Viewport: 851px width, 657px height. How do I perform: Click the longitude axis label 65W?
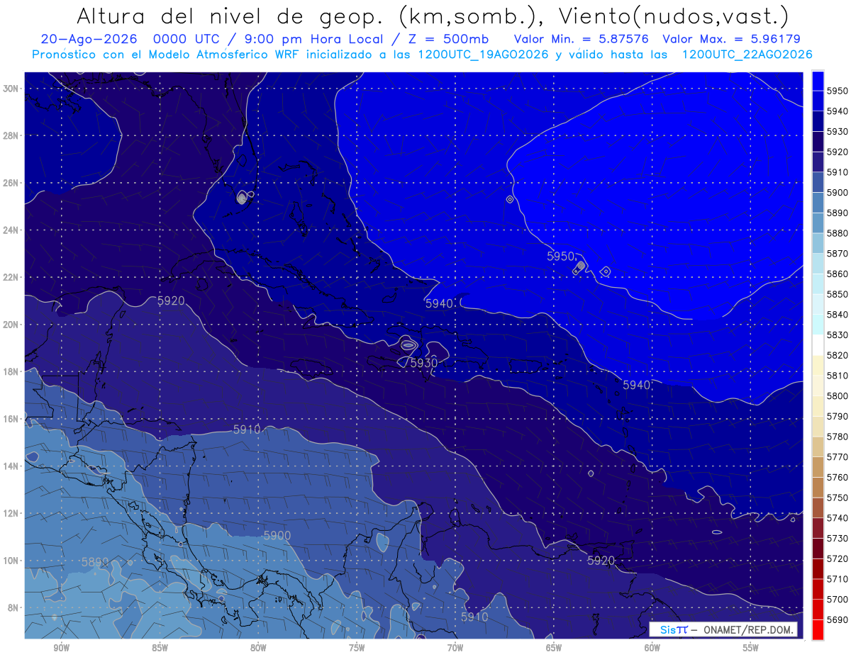point(554,647)
